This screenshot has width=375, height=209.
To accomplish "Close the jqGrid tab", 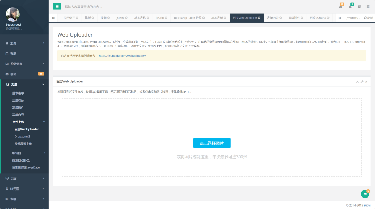I will (166, 18).
